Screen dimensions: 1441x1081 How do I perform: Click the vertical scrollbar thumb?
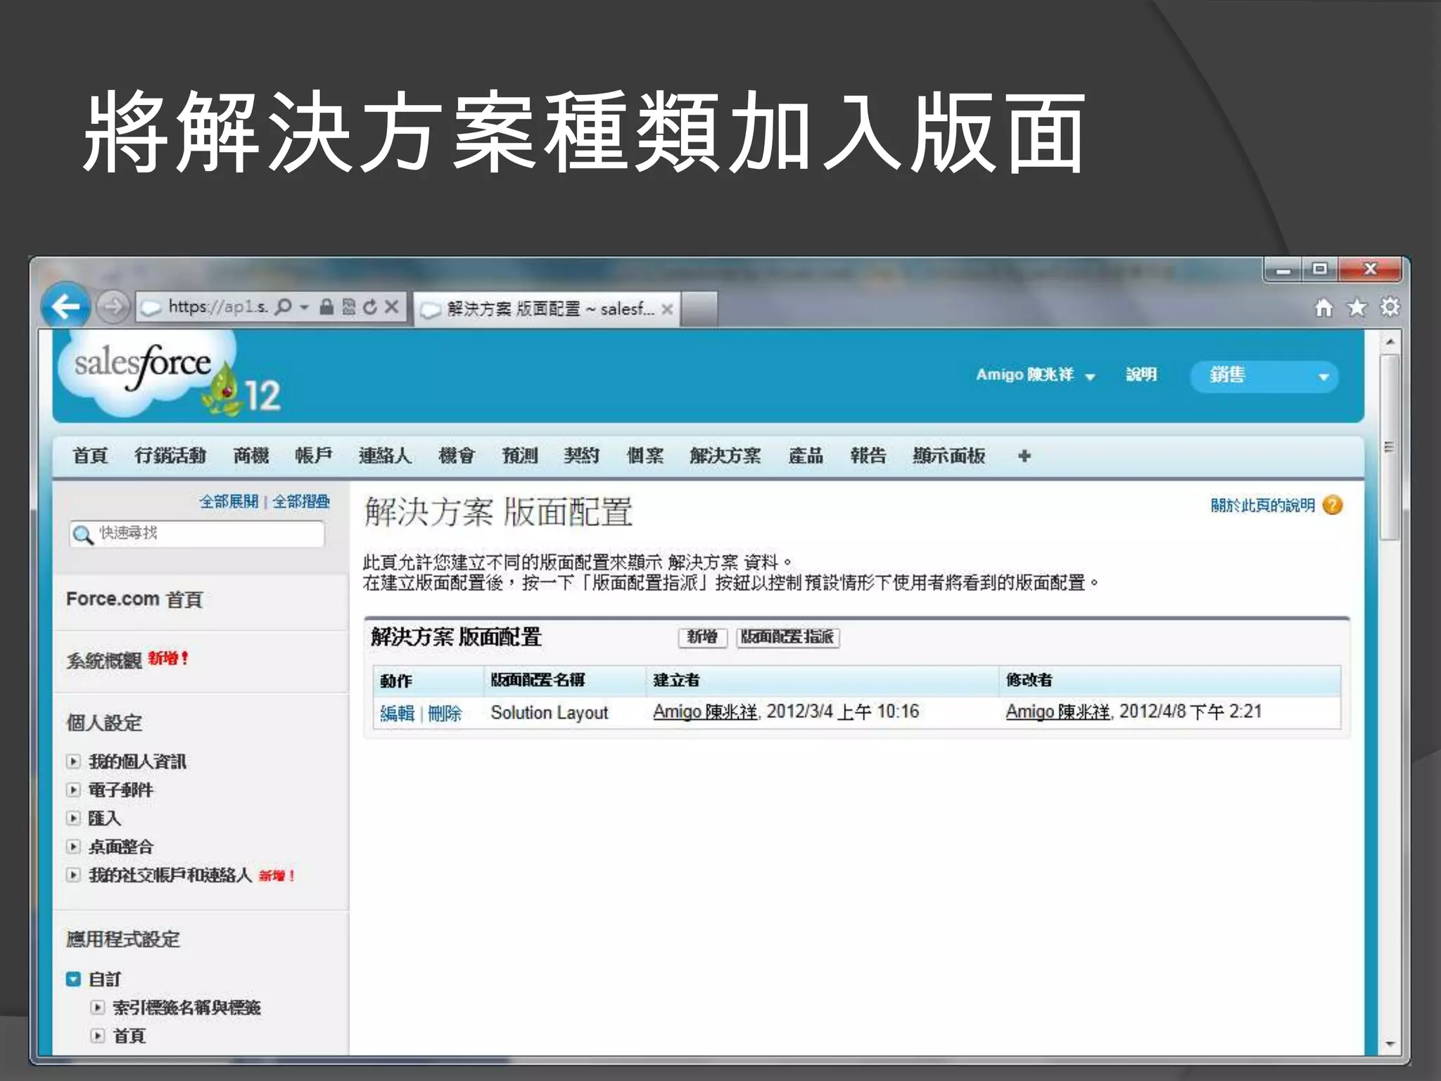[x=1390, y=448]
